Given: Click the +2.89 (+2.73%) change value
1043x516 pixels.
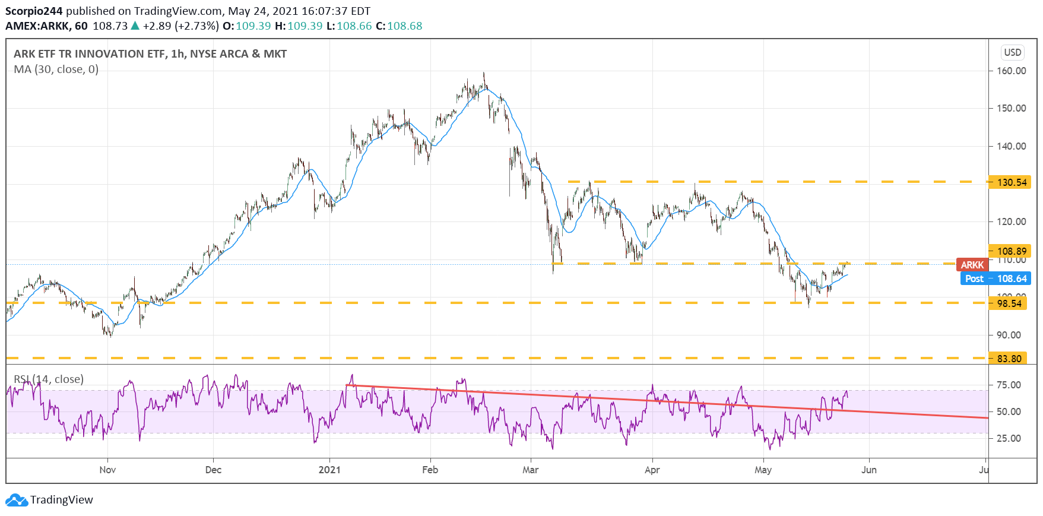Looking at the screenshot, I should pyautogui.click(x=180, y=26).
